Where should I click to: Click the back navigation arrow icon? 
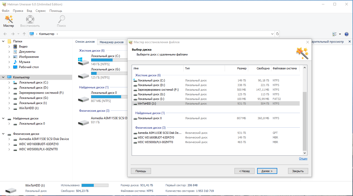[x=5, y=34]
